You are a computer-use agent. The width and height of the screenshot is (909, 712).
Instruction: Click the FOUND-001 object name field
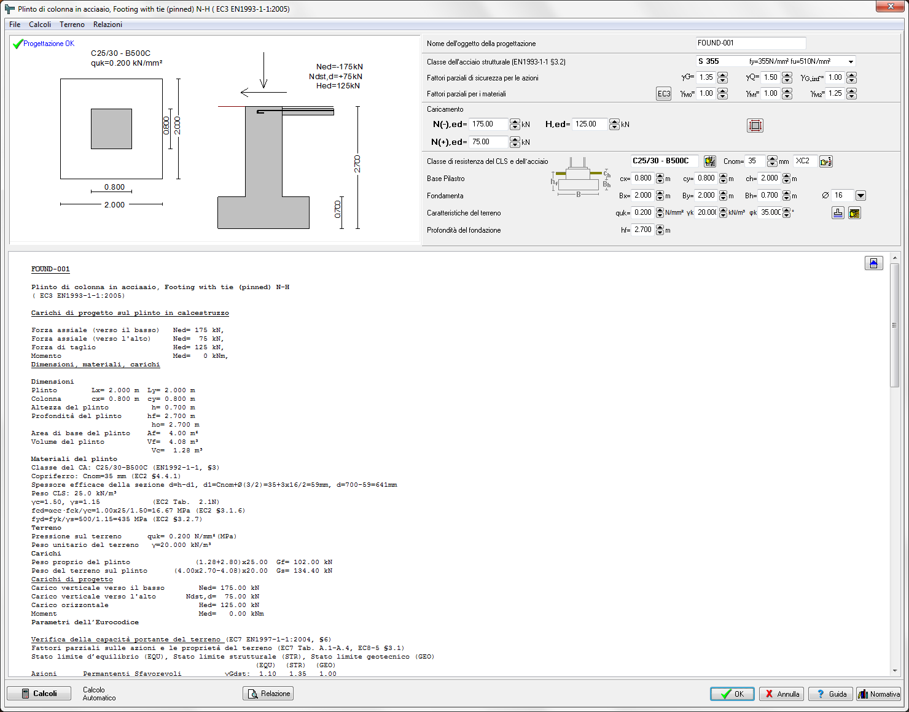pyautogui.click(x=751, y=43)
